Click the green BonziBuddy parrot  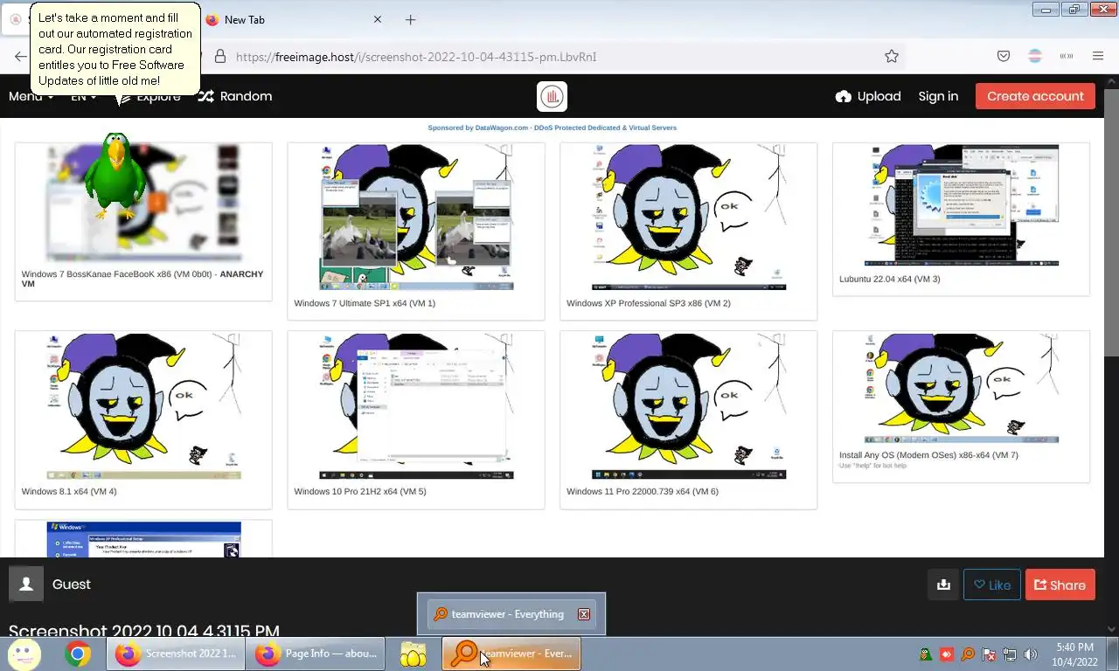point(115,176)
